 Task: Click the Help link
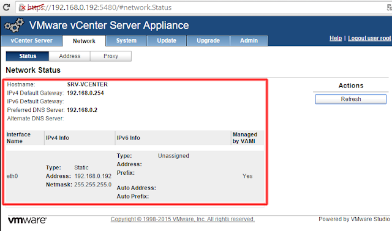pyautogui.click(x=336, y=38)
